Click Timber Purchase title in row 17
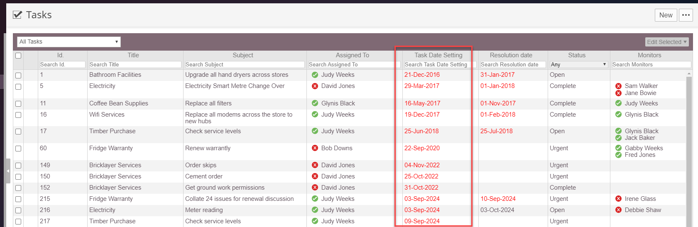Image resolution: width=698 pixels, height=227 pixels. coord(113,131)
